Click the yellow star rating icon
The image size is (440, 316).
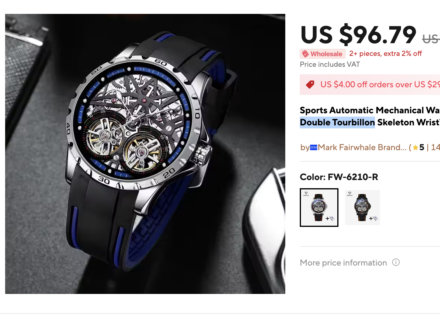(x=416, y=147)
